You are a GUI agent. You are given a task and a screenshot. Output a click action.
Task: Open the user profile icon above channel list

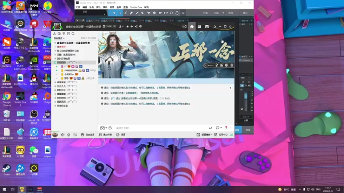[55, 33]
